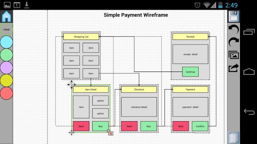The width and height of the screenshot is (257, 144).
Task: Tap Android back navigation button
Action: (249, 112)
